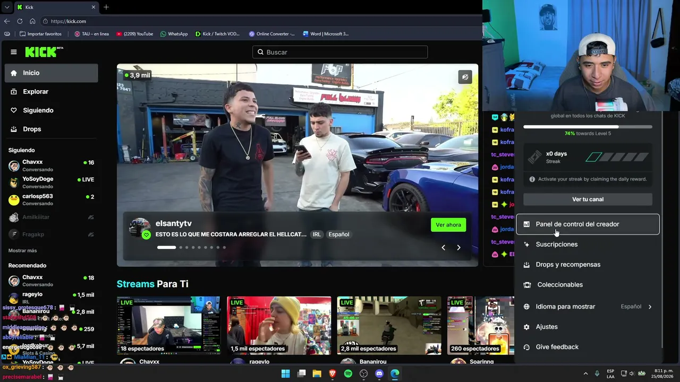Go to Inicio in the left sidebar
The width and height of the screenshot is (680, 382).
[x=52, y=73]
